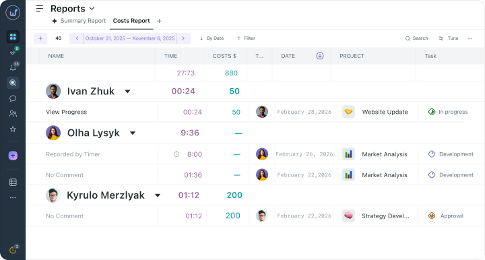Go to next date range arrow
485x260 pixels.
click(183, 38)
